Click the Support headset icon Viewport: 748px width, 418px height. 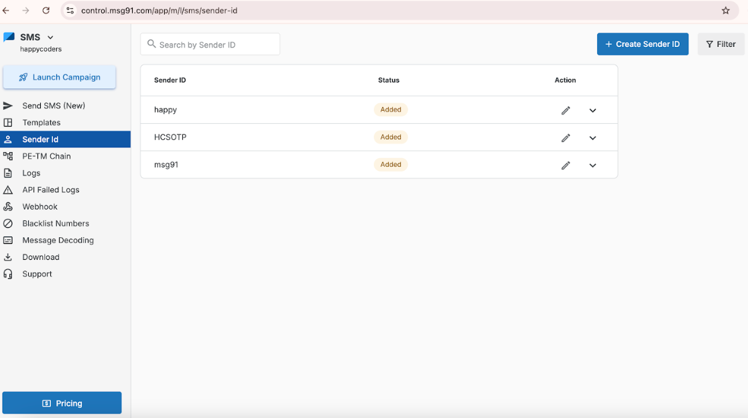point(8,274)
